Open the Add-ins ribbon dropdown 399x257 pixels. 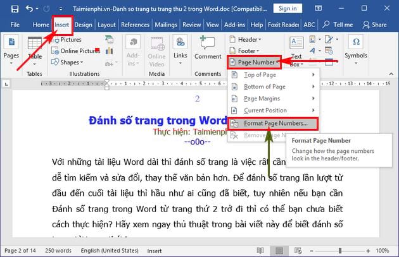(133, 52)
